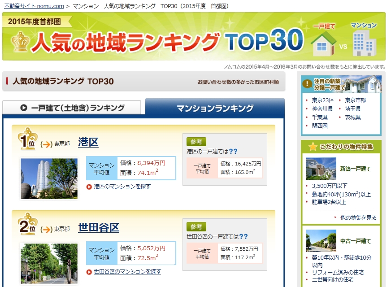The width and height of the screenshot is (391, 287).
Task: Click the 港区 skyscraper thumbnail photo
Action: [x=43, y=178]
